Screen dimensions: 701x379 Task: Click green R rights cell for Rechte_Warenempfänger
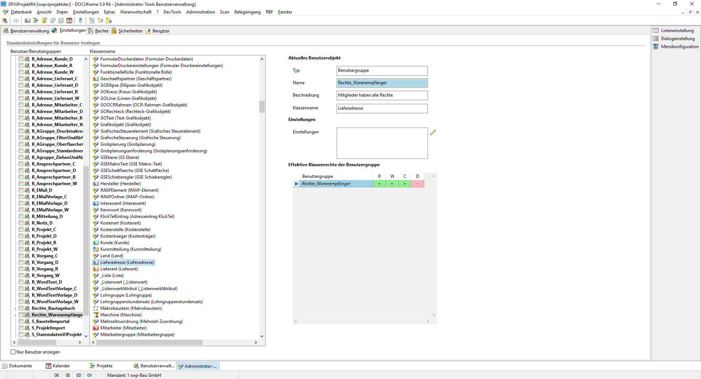pos(379,184)
